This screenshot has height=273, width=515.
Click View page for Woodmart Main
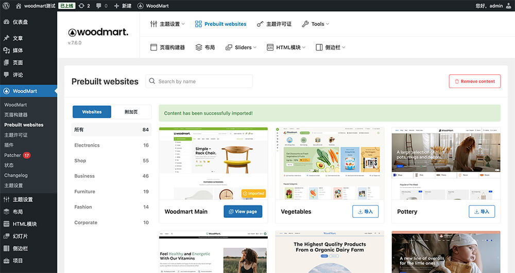tap(243, 212)
